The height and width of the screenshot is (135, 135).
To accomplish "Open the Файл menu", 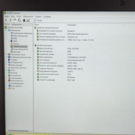I will [7, 16].
